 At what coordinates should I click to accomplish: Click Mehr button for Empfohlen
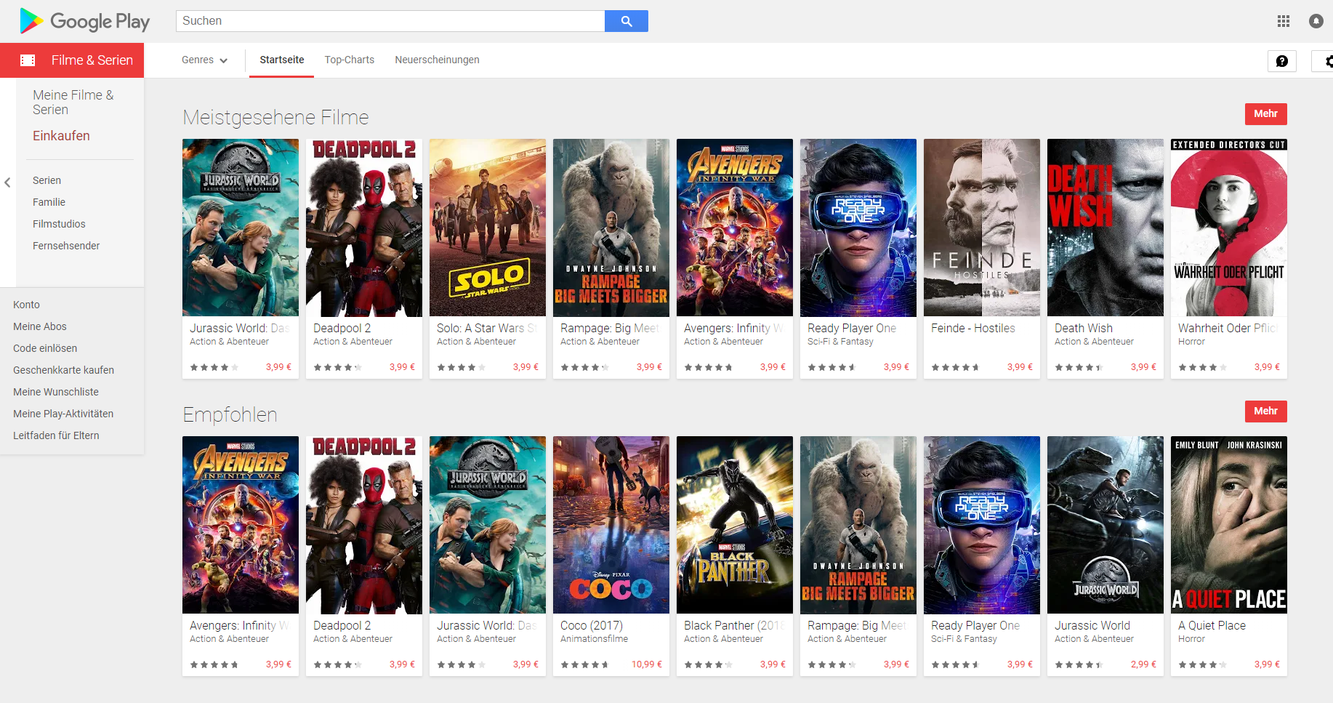click(x=1265, y=411)
